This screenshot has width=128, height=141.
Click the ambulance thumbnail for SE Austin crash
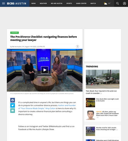pos(90,103)
